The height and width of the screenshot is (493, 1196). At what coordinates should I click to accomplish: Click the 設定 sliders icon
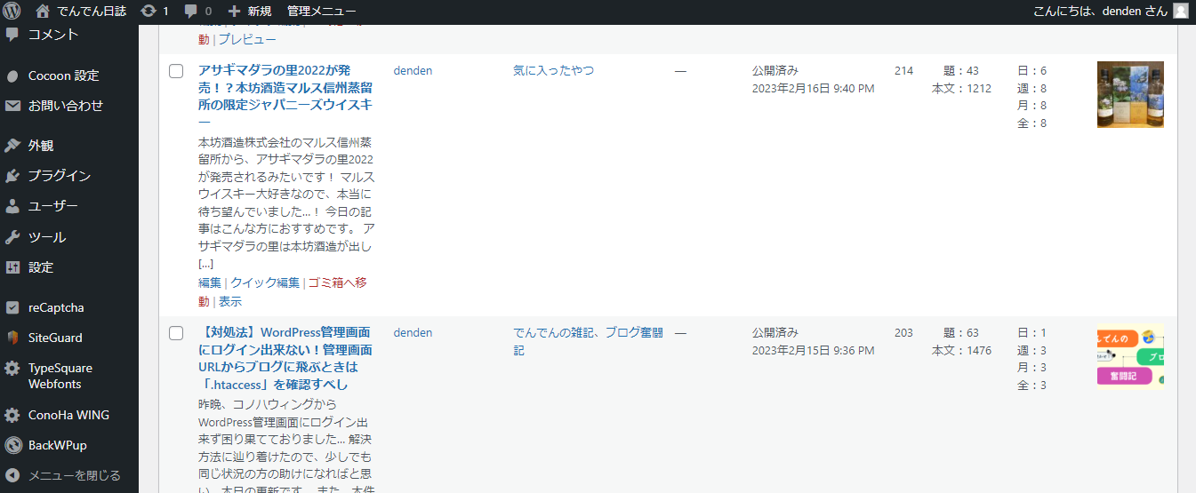point(12,267)
